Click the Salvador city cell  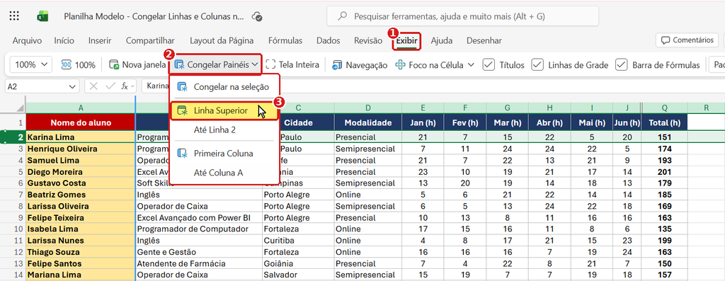pyautogui.click(x=298, y=275)
